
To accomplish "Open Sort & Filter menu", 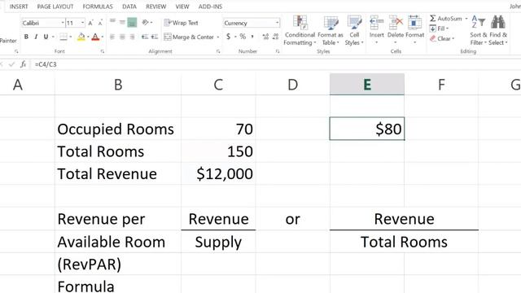I will (479, 30).
